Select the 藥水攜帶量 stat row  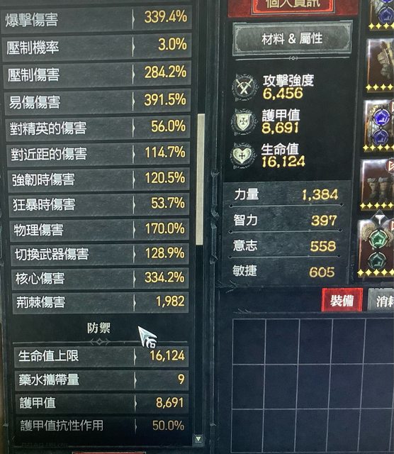pyautogui.click(x=101, y=380)
